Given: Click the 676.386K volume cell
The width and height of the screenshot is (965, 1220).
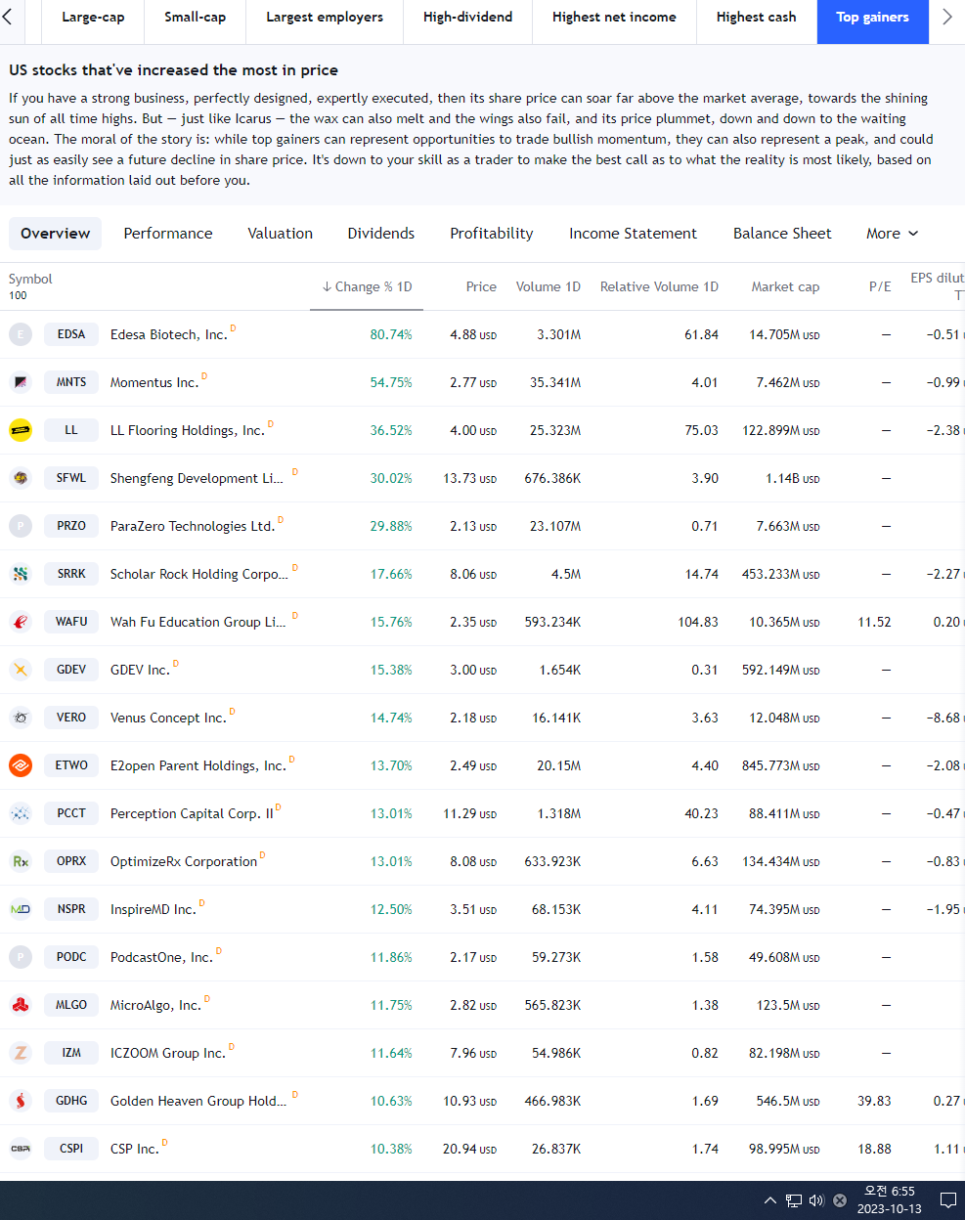Looking at the screenshot, I should coord(552,478).
